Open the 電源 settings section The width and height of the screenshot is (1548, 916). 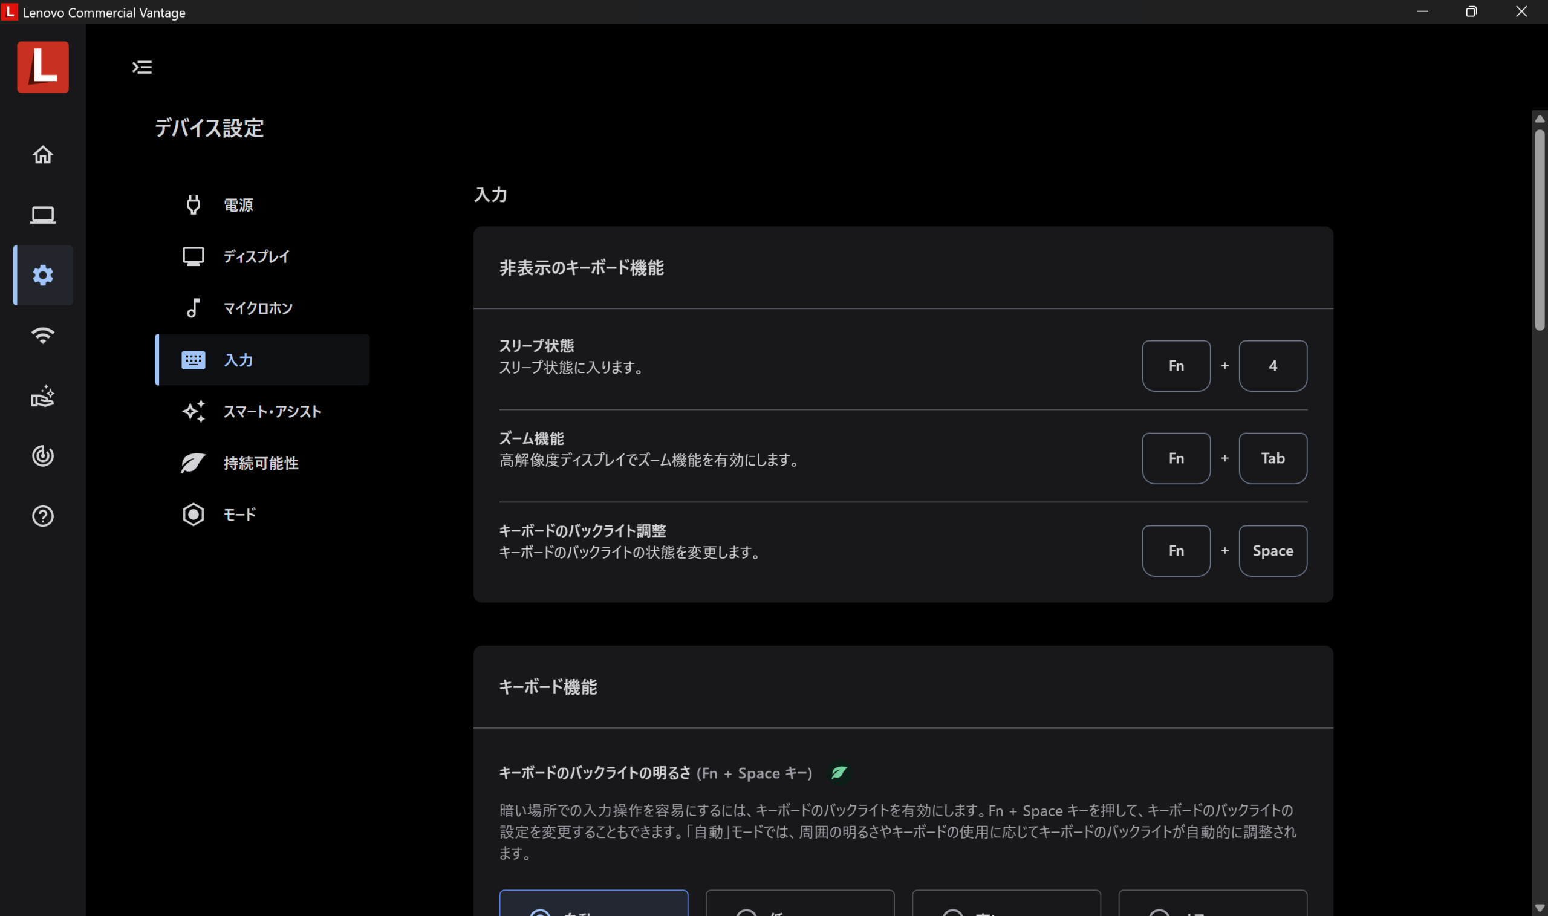238,205
